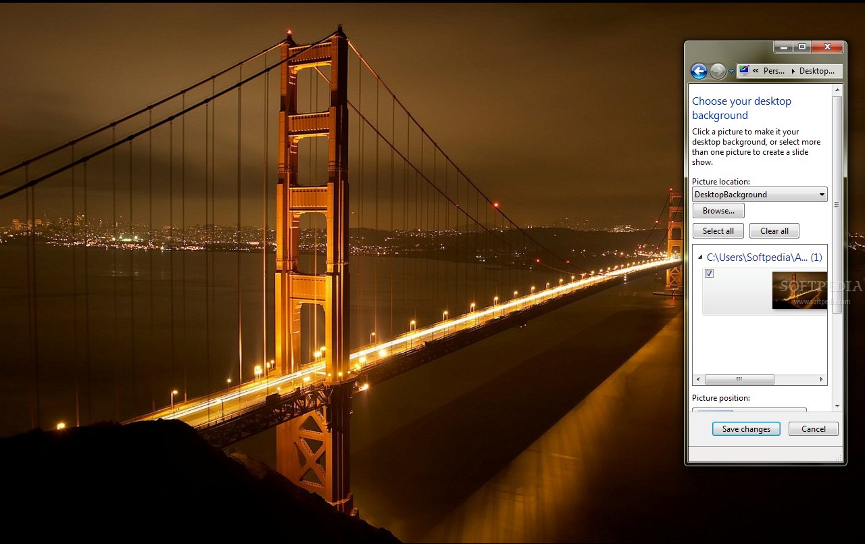The height and width of the screenshot is (544, 865).
Task: Open the recent pages arrow beside Forward
Action: click(x=731, y=72)
